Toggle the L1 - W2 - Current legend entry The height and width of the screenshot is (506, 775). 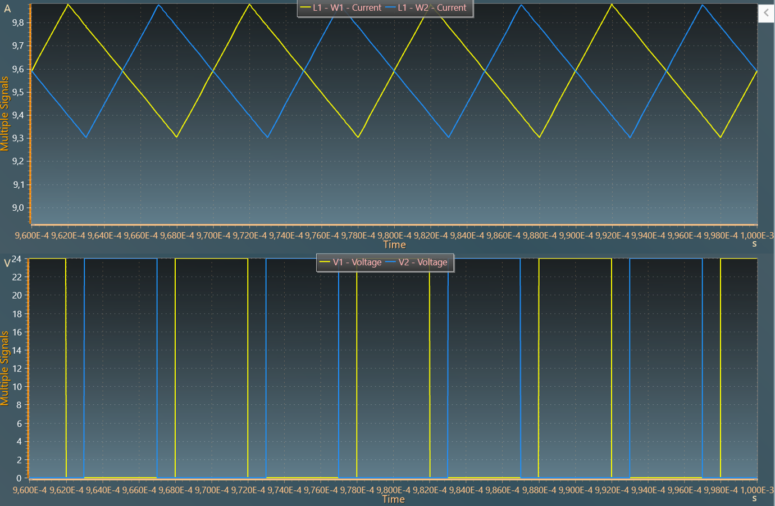[x=432, y=8]
